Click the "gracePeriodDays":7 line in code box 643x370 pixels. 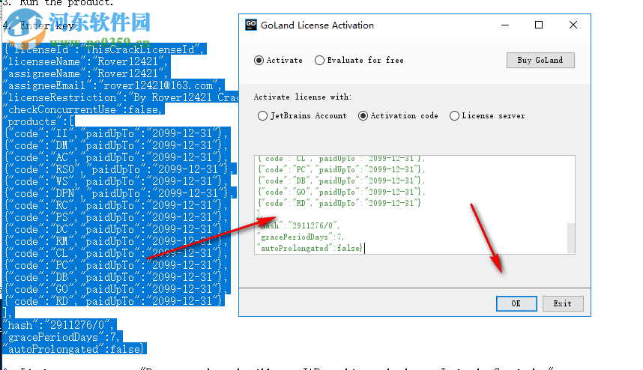(x=301, y=237)
